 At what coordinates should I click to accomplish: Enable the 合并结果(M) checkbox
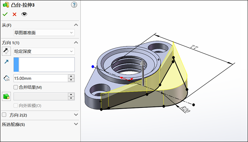click(16, 87)
